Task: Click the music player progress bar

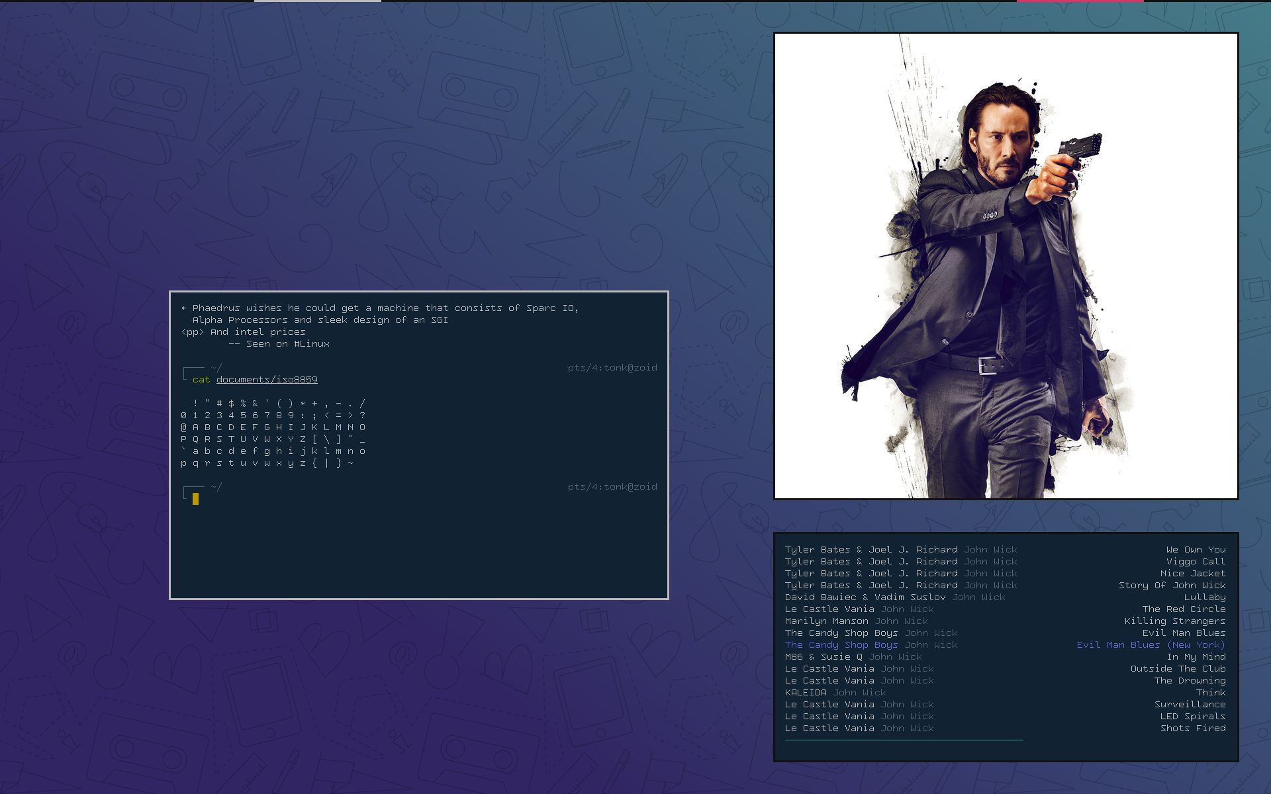Action: (904, 740)
